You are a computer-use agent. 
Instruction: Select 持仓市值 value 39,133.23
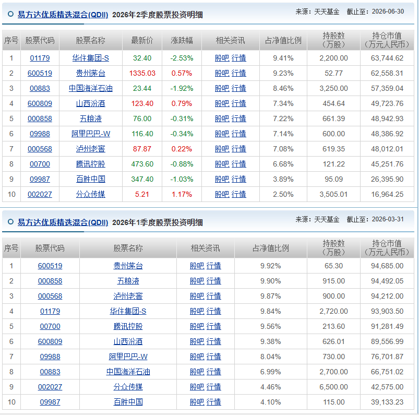click(387, 402)
